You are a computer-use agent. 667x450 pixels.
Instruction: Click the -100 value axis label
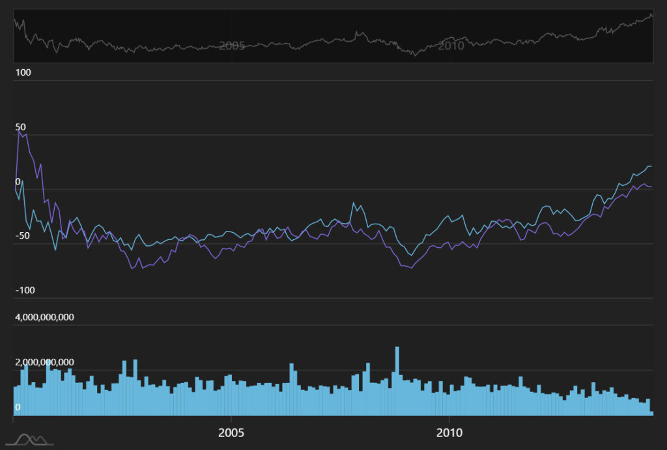tap(24, 290)
